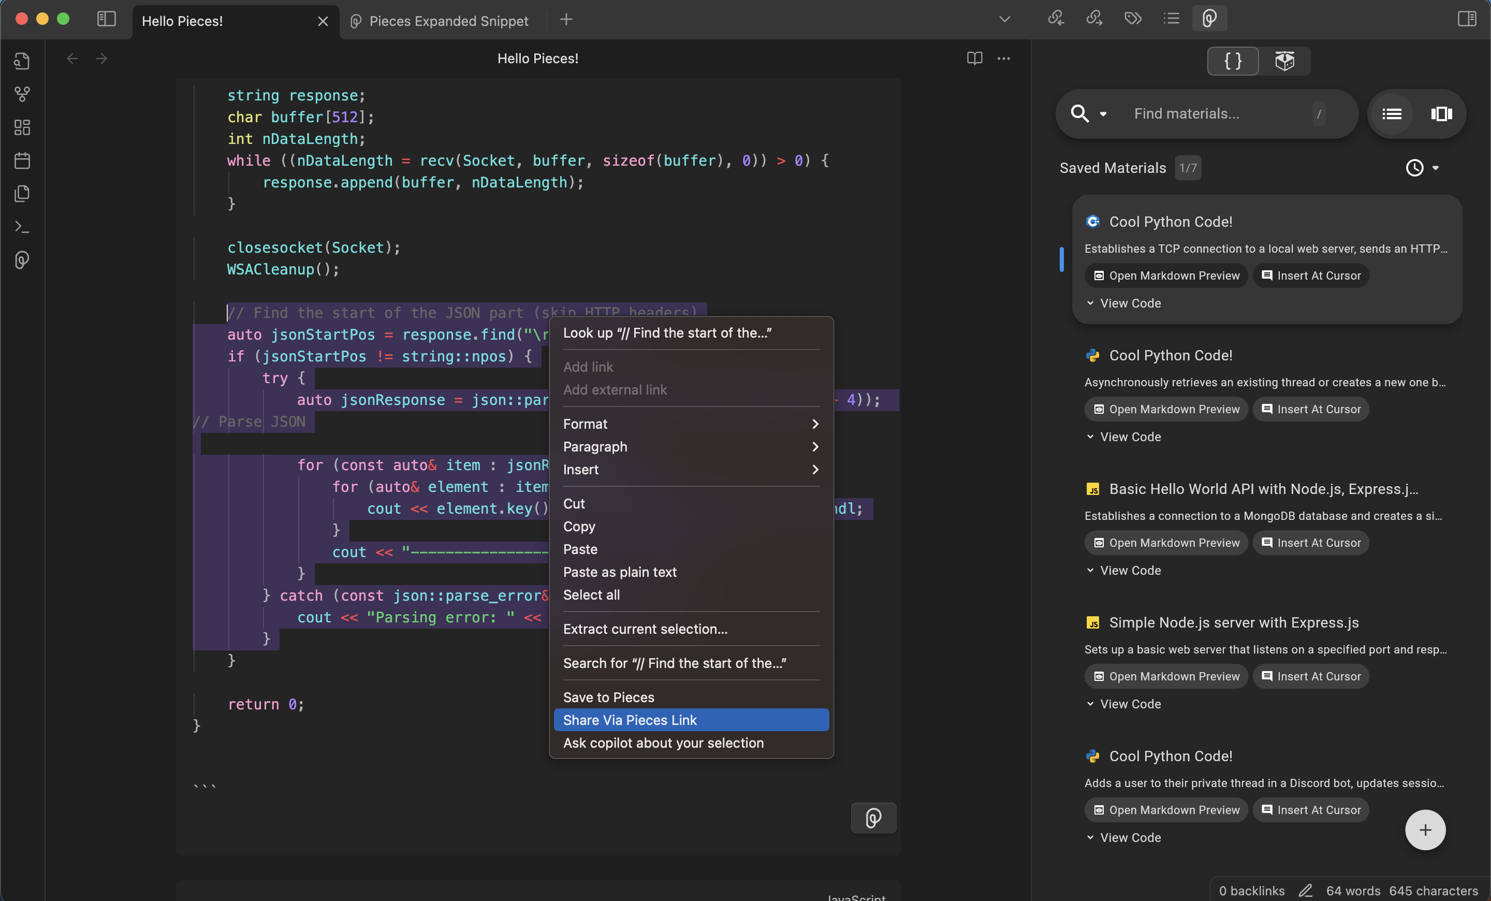Click the Saved Materials 1/7 counter
1491x901 pixels.
point(1188,168)
